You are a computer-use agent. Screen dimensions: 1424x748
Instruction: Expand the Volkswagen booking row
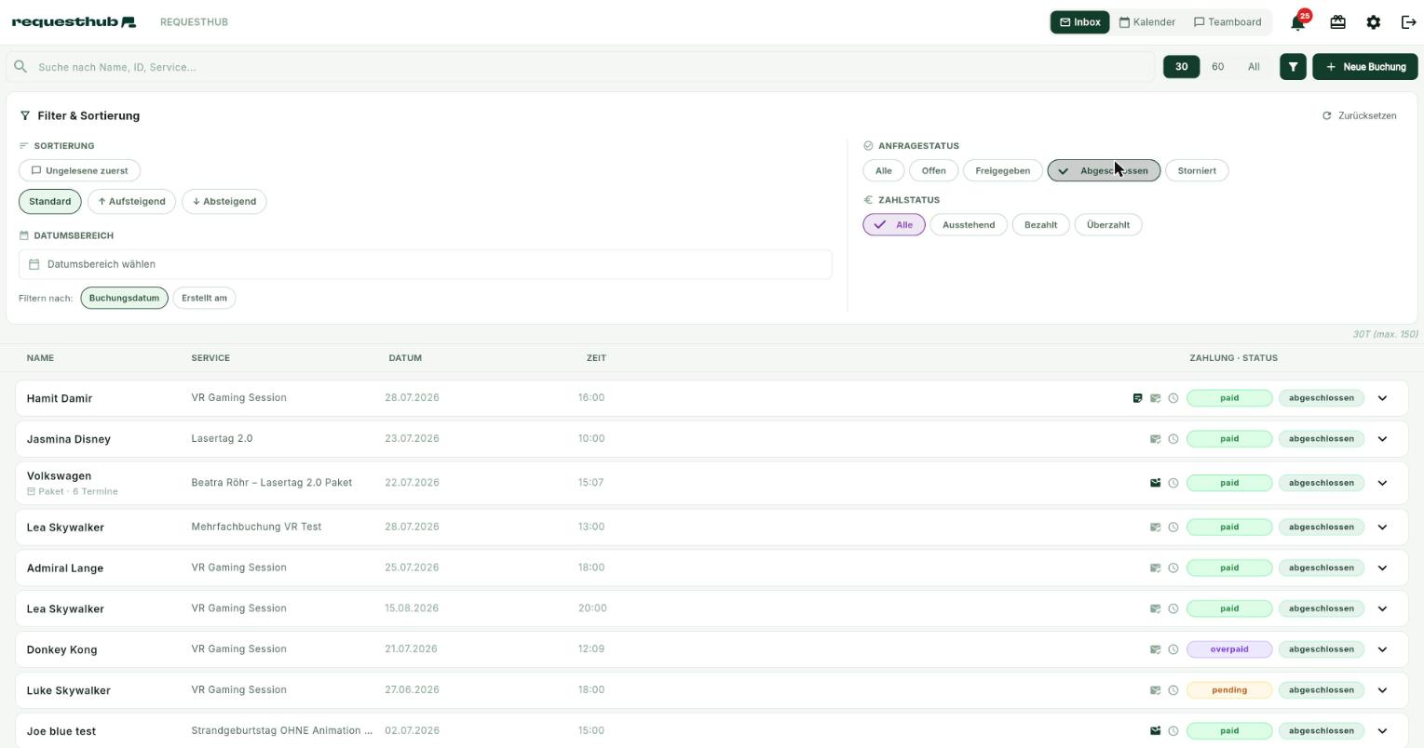click(1382, 483)
